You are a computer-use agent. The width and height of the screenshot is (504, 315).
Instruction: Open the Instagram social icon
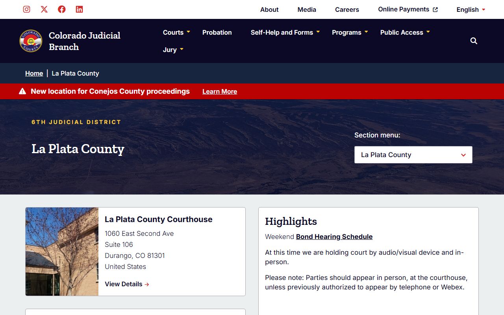click(26, 9)
